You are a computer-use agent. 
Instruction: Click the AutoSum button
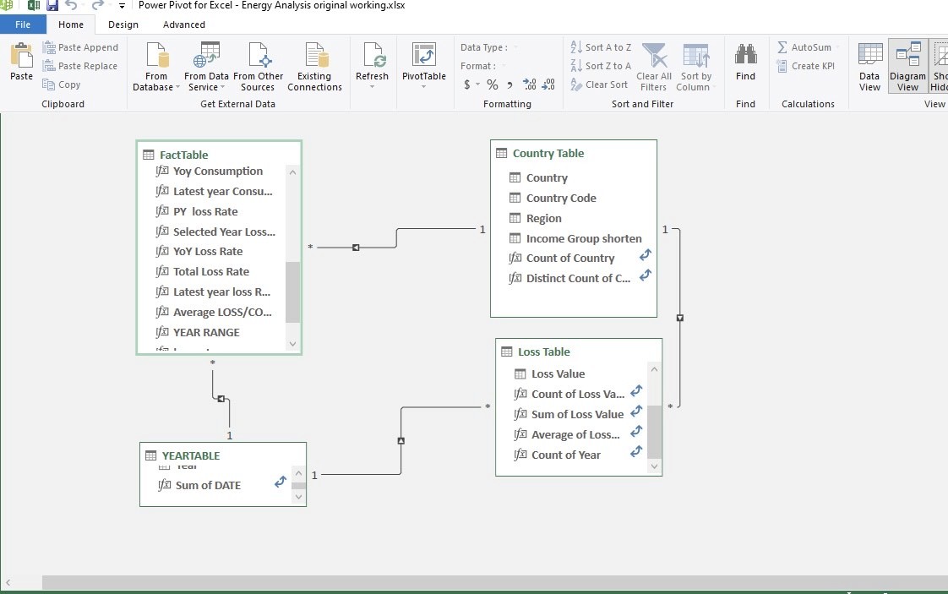[x=804, y=47]
